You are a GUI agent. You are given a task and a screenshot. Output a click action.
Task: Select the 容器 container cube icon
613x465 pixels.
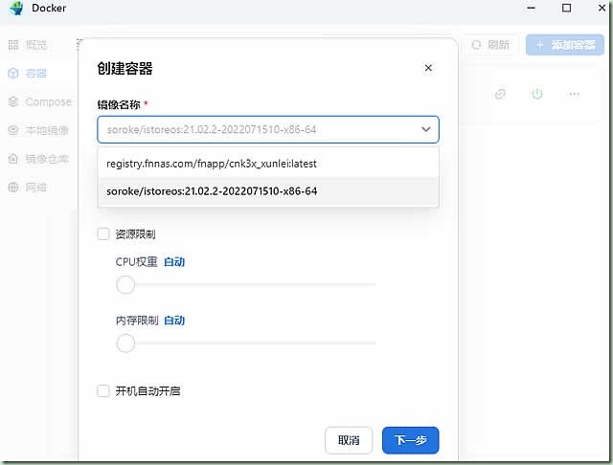[13, 73]
